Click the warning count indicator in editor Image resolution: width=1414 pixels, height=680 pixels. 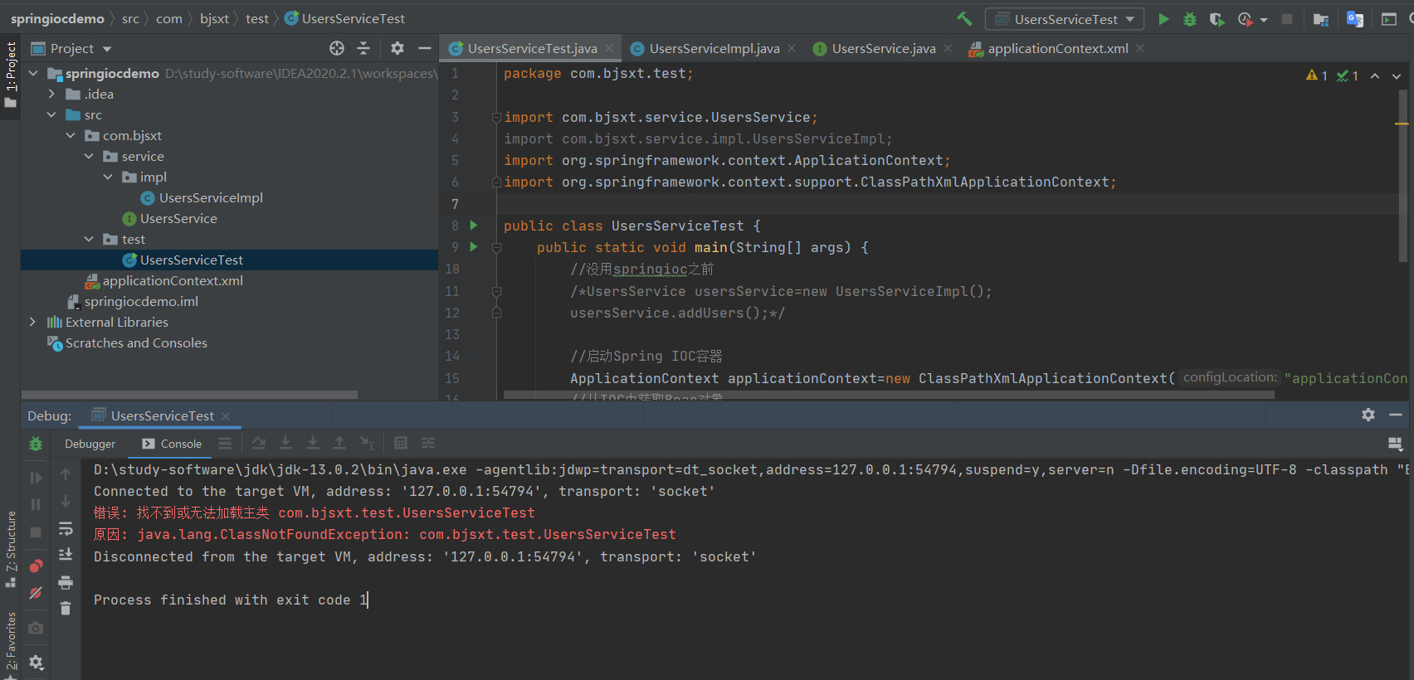[x=1317, y=75]
